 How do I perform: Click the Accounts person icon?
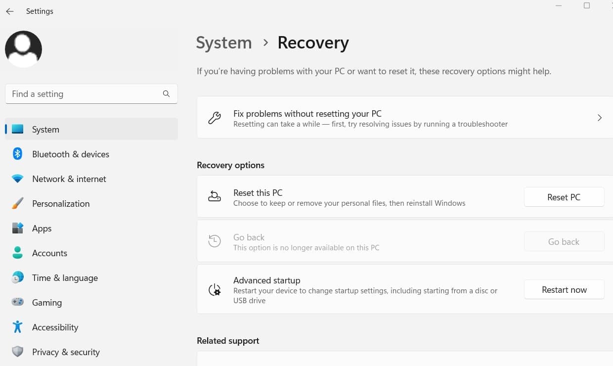tap(18, 253)
